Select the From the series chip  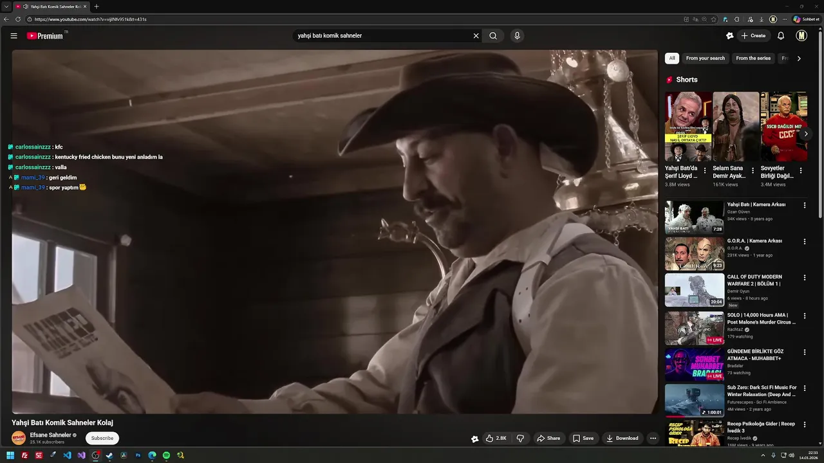pos(753,58)
